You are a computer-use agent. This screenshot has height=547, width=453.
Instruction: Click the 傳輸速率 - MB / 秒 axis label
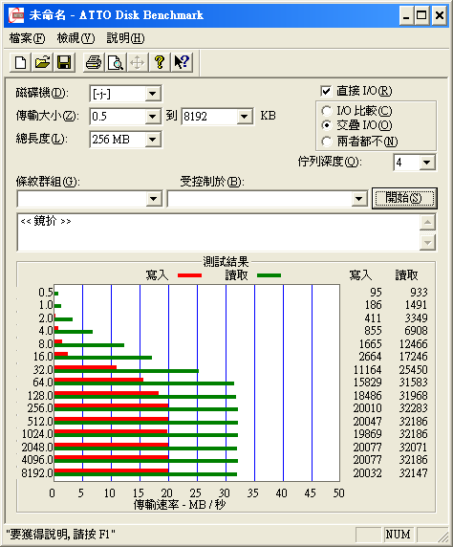coord(180,504)
